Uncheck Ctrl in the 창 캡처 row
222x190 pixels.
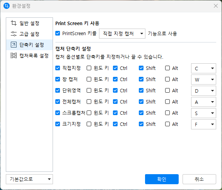click(115, 79)
